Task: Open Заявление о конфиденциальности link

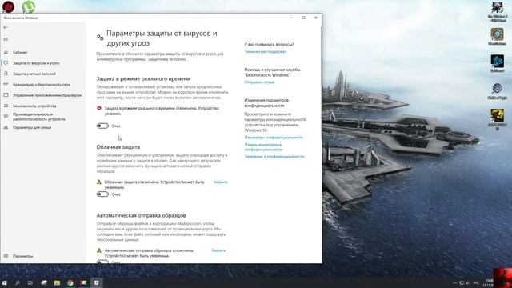Action: click(x=274, y=157)
